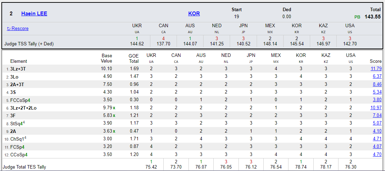Select the 4.71 score for ChSq1
385x171 pixels.
[377, 139]
